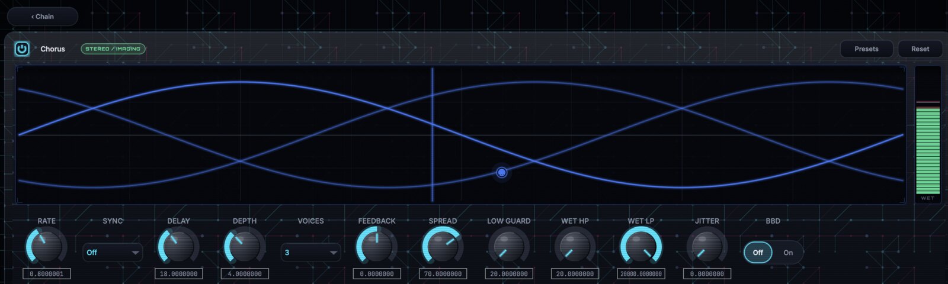Switch BBD to On

[x=788, y=253]
